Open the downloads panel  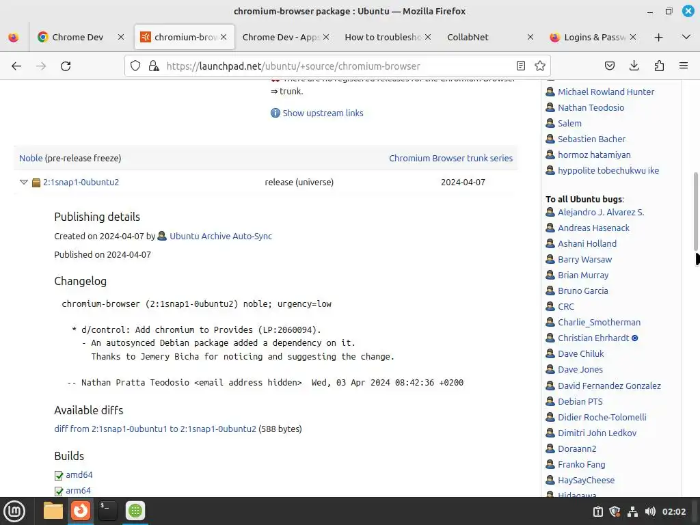click(634, 66)
